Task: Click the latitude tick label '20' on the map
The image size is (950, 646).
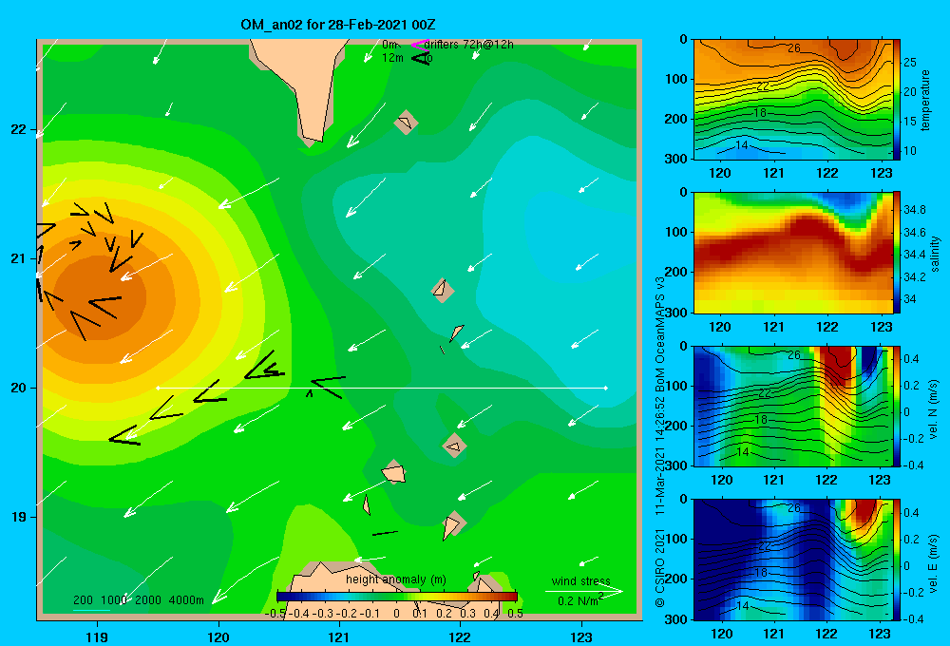Action: pyautogui.click(x=18, y=388)
